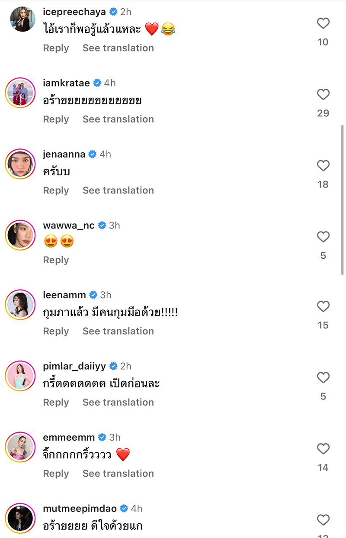Like iamkratae's comment
346x538 pixels.
point(323,94)
